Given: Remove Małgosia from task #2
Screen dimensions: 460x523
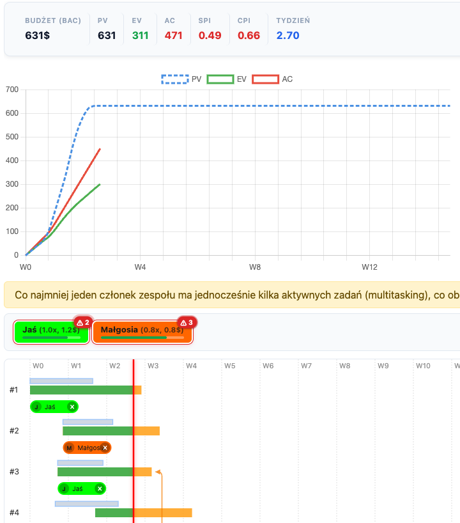Looking at the screenshot, I should point(105,448).
